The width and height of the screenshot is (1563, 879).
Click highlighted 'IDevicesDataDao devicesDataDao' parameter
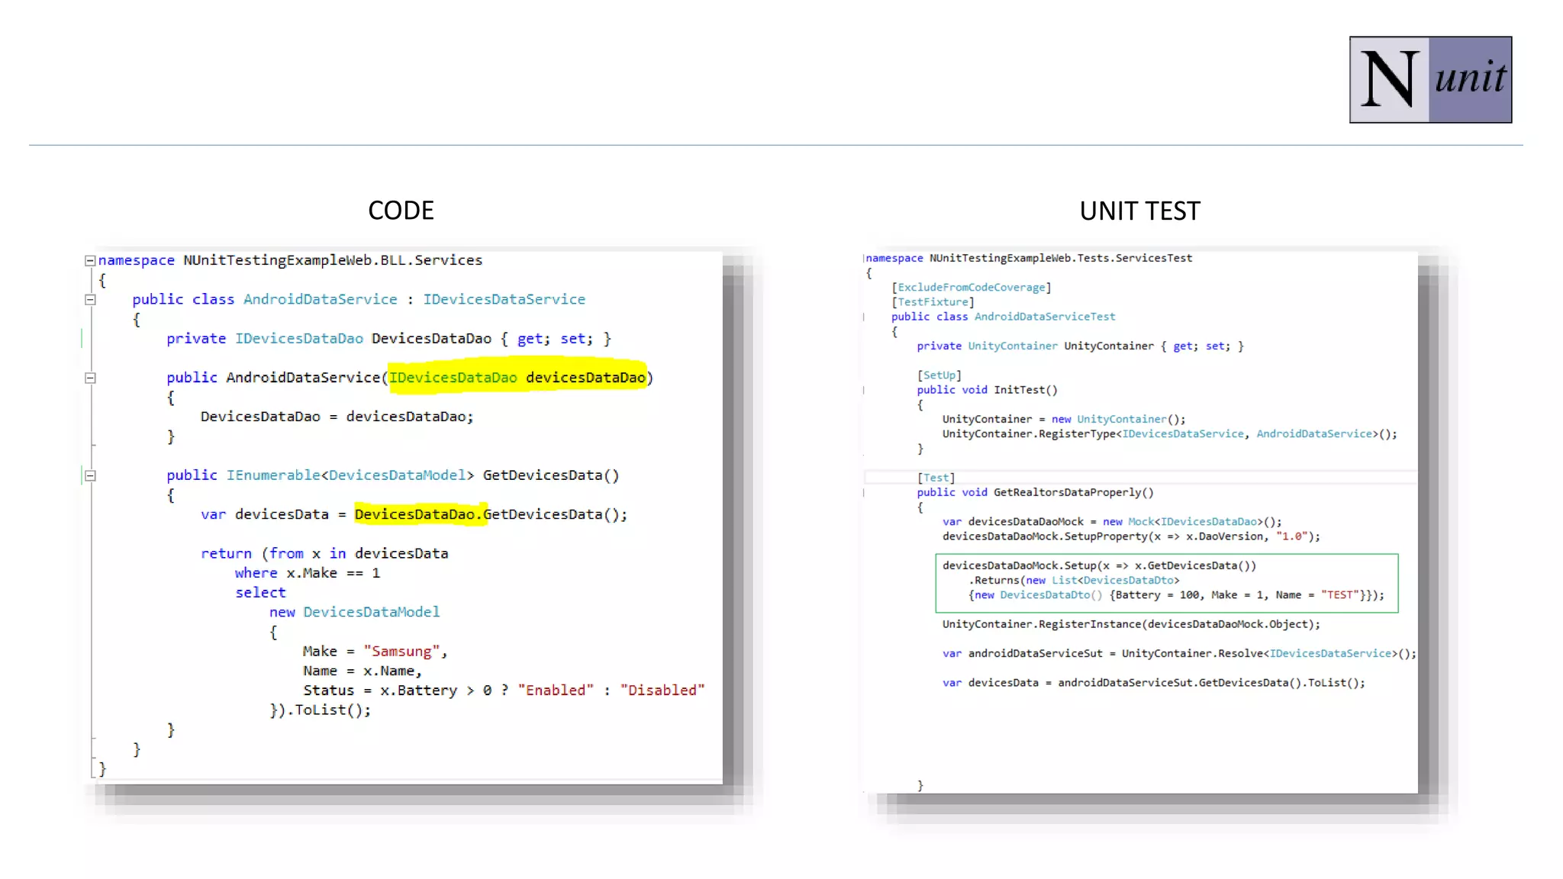(x=517, y=377)
